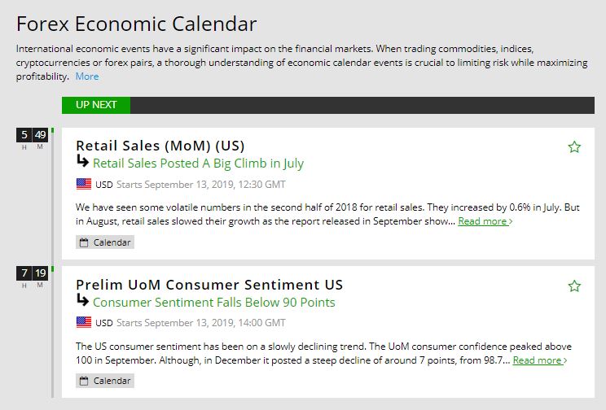The height and width of the screenshot is (410, 606).
Task: Click the US flag icon for Retail Sales
Action: [x=84, y=184]
